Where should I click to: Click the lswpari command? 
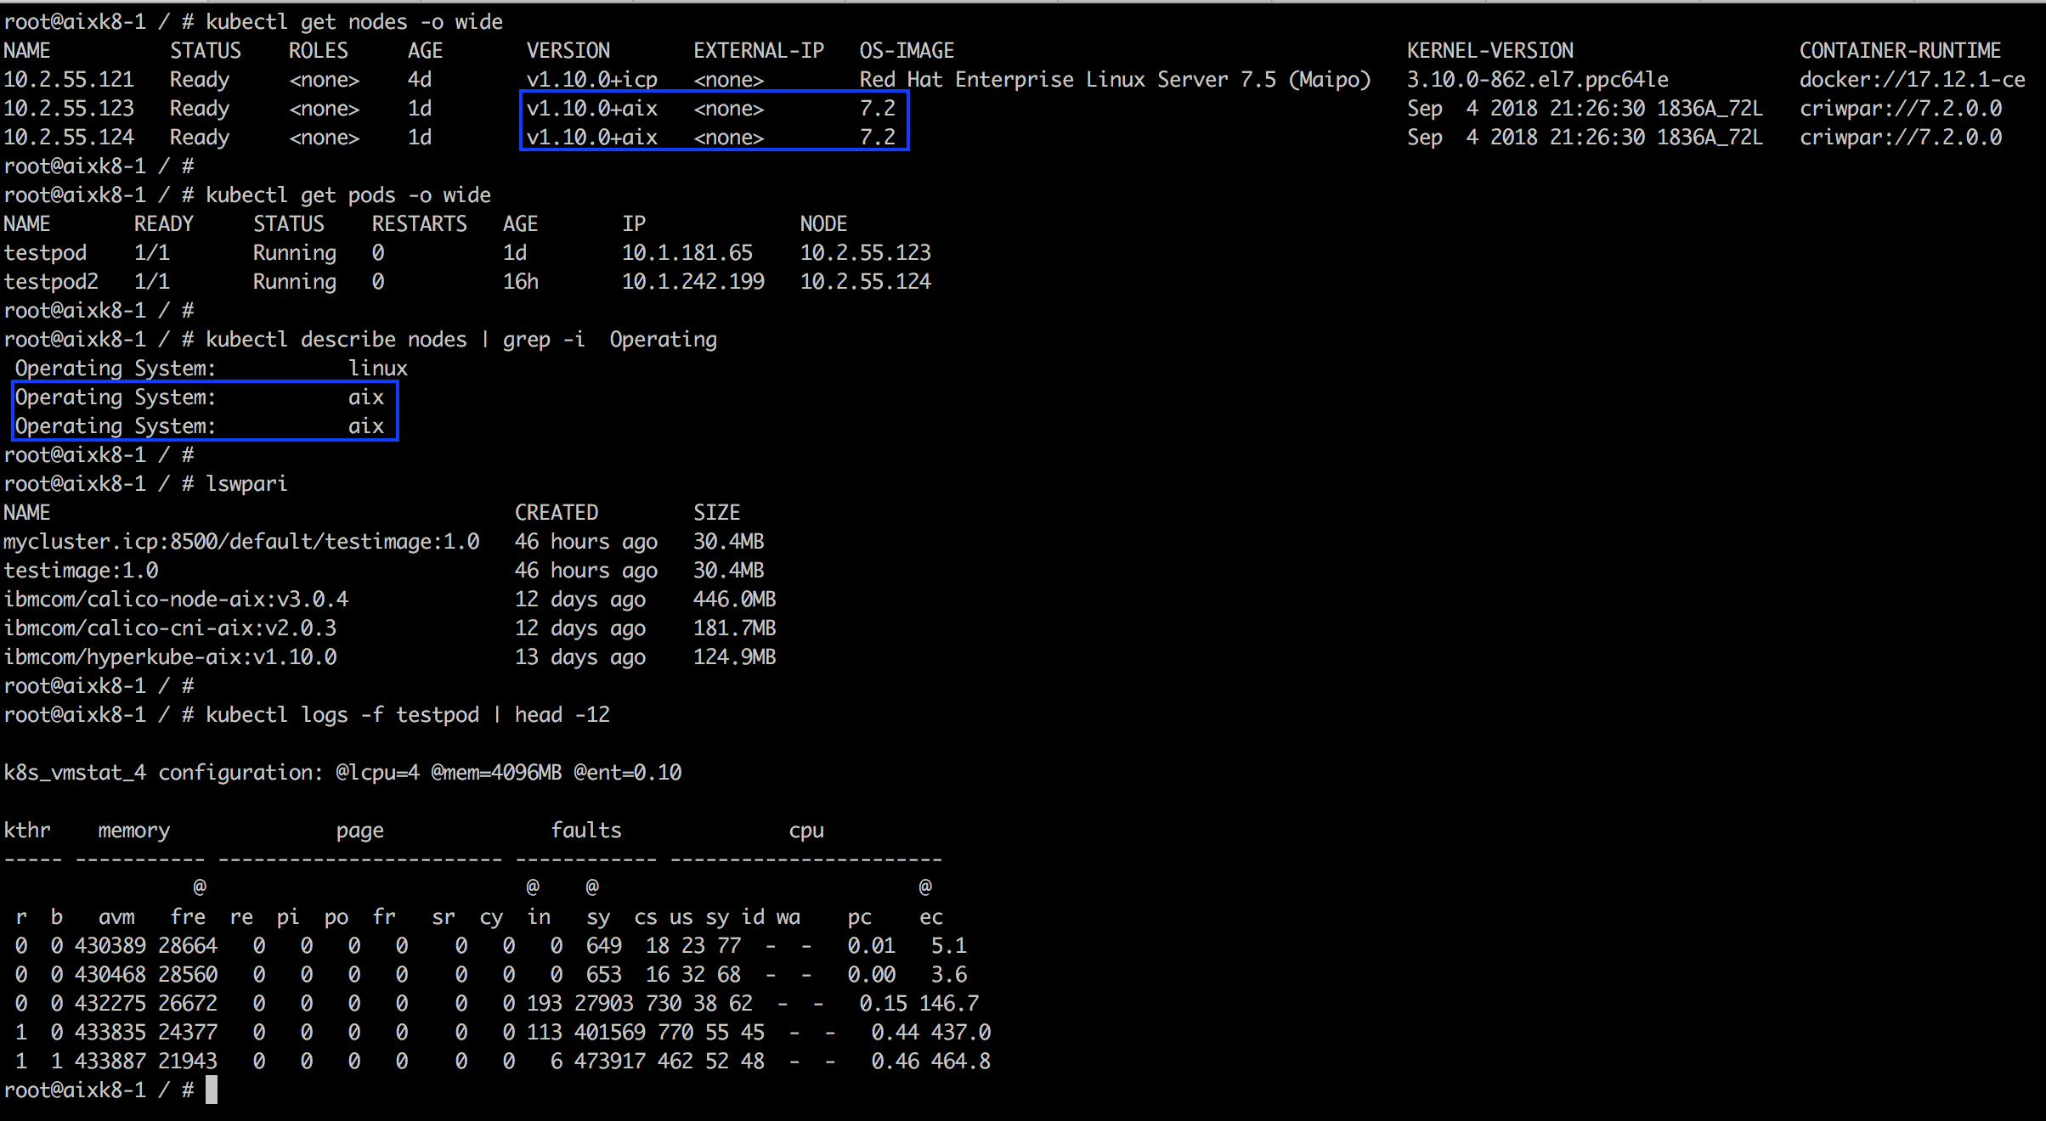(x=246, y=484)
